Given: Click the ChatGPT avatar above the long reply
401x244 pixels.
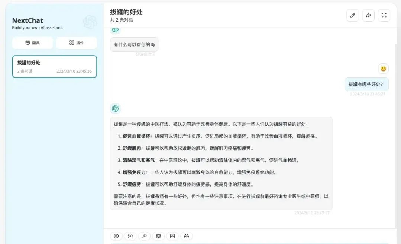Looking at the screenshot, I should pos(115,108).
